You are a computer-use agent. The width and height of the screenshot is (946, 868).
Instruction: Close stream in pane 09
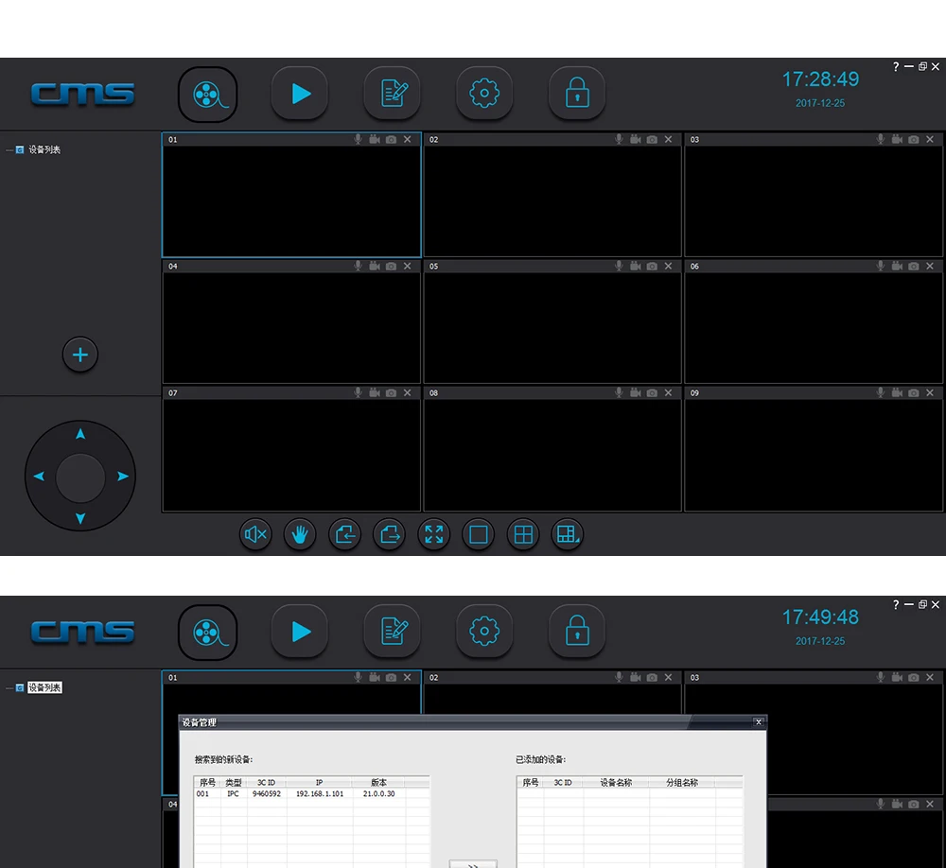pyautogui.click(x=930, y=392)
